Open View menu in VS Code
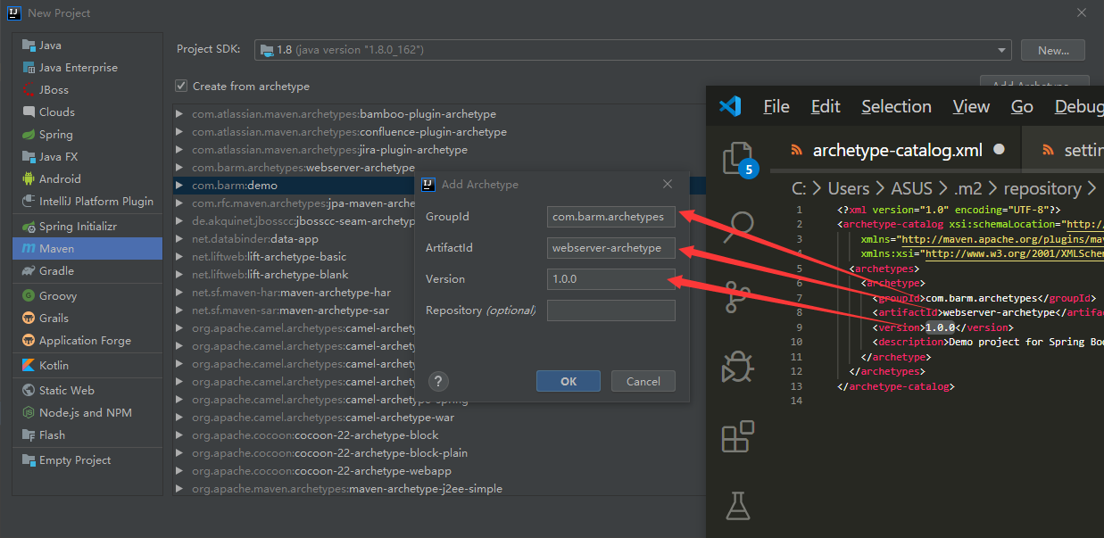This screenshot has height=538, width=1104. [971, 106]
